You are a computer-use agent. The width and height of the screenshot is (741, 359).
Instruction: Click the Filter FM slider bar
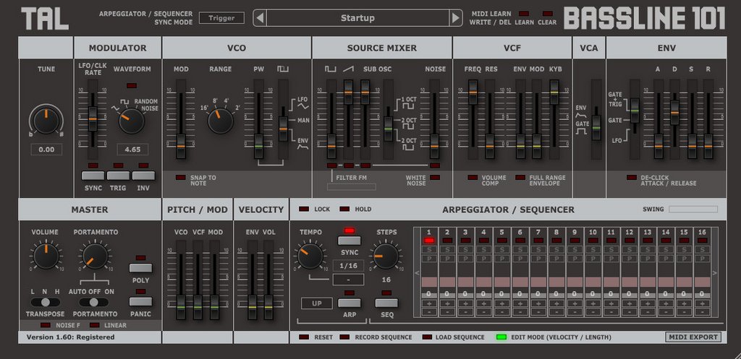(352, 187)
